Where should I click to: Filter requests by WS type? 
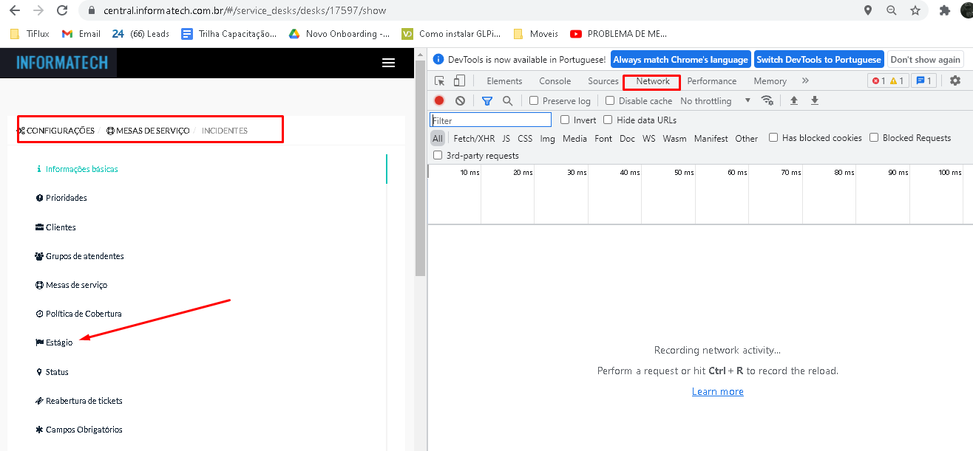tap(648, 138)
